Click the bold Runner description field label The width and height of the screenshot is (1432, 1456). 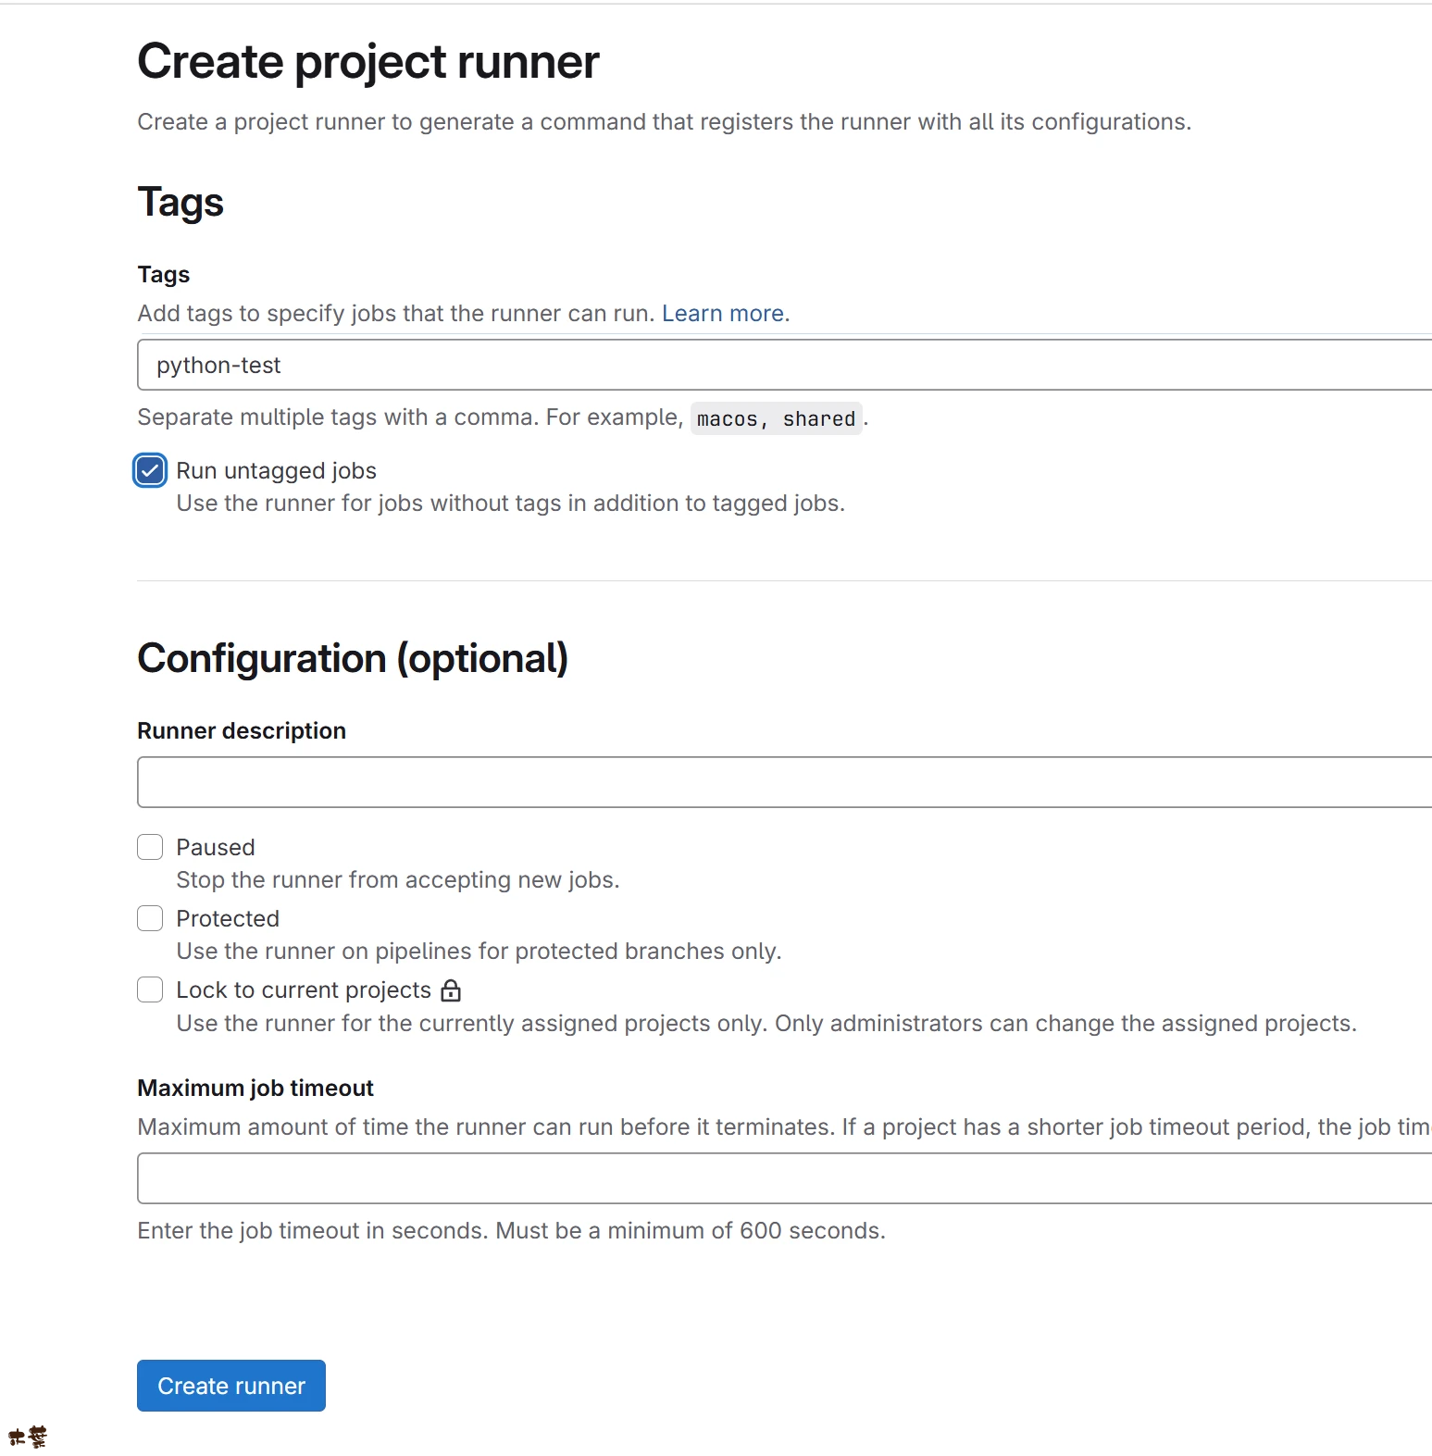click(x=242, y=731)
